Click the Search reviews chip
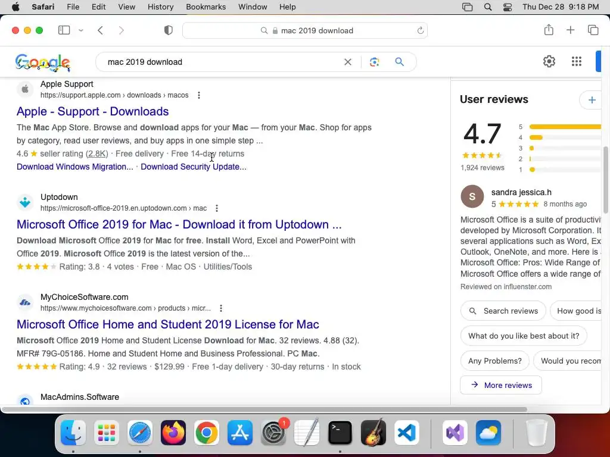Image resolution: width=610 pixels, height=457 pixels. coord(503,311)
